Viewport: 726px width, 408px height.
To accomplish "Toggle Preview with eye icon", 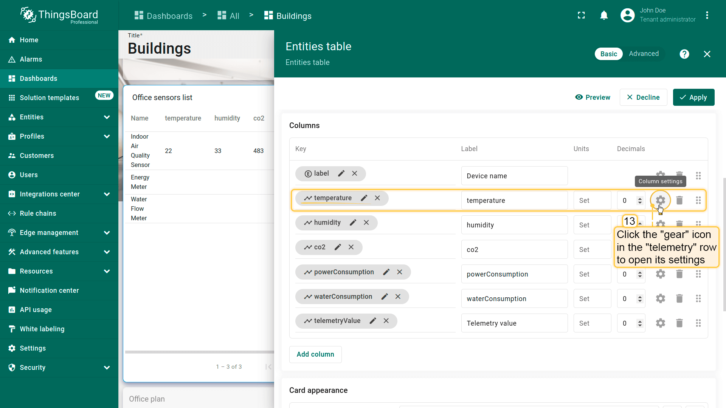I will pyautogui.click(x=593, y=97).
